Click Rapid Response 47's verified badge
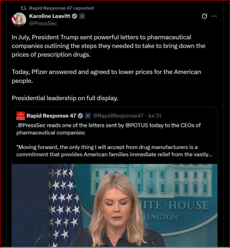The width and height of the screenshot is (230, 248). pos(80,116)
